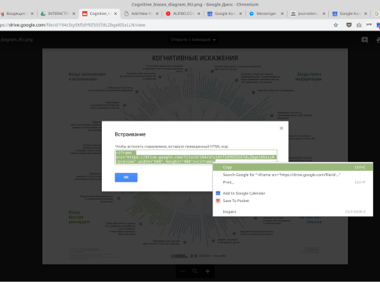
Task: Switch to the Journalism tab
Action: point(308,13)
